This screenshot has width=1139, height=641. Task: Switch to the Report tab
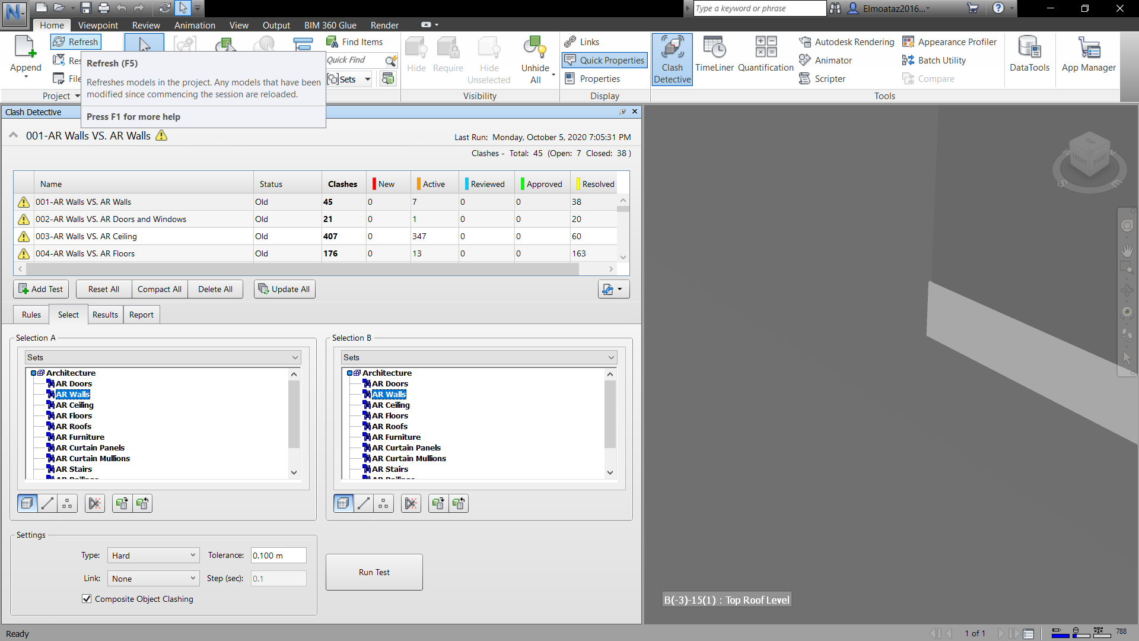[141, 315]
